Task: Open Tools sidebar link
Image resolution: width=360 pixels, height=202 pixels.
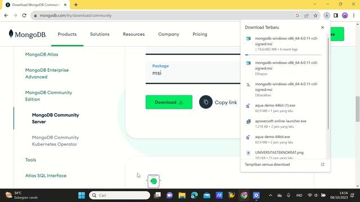Action: (x=30, y=159)
